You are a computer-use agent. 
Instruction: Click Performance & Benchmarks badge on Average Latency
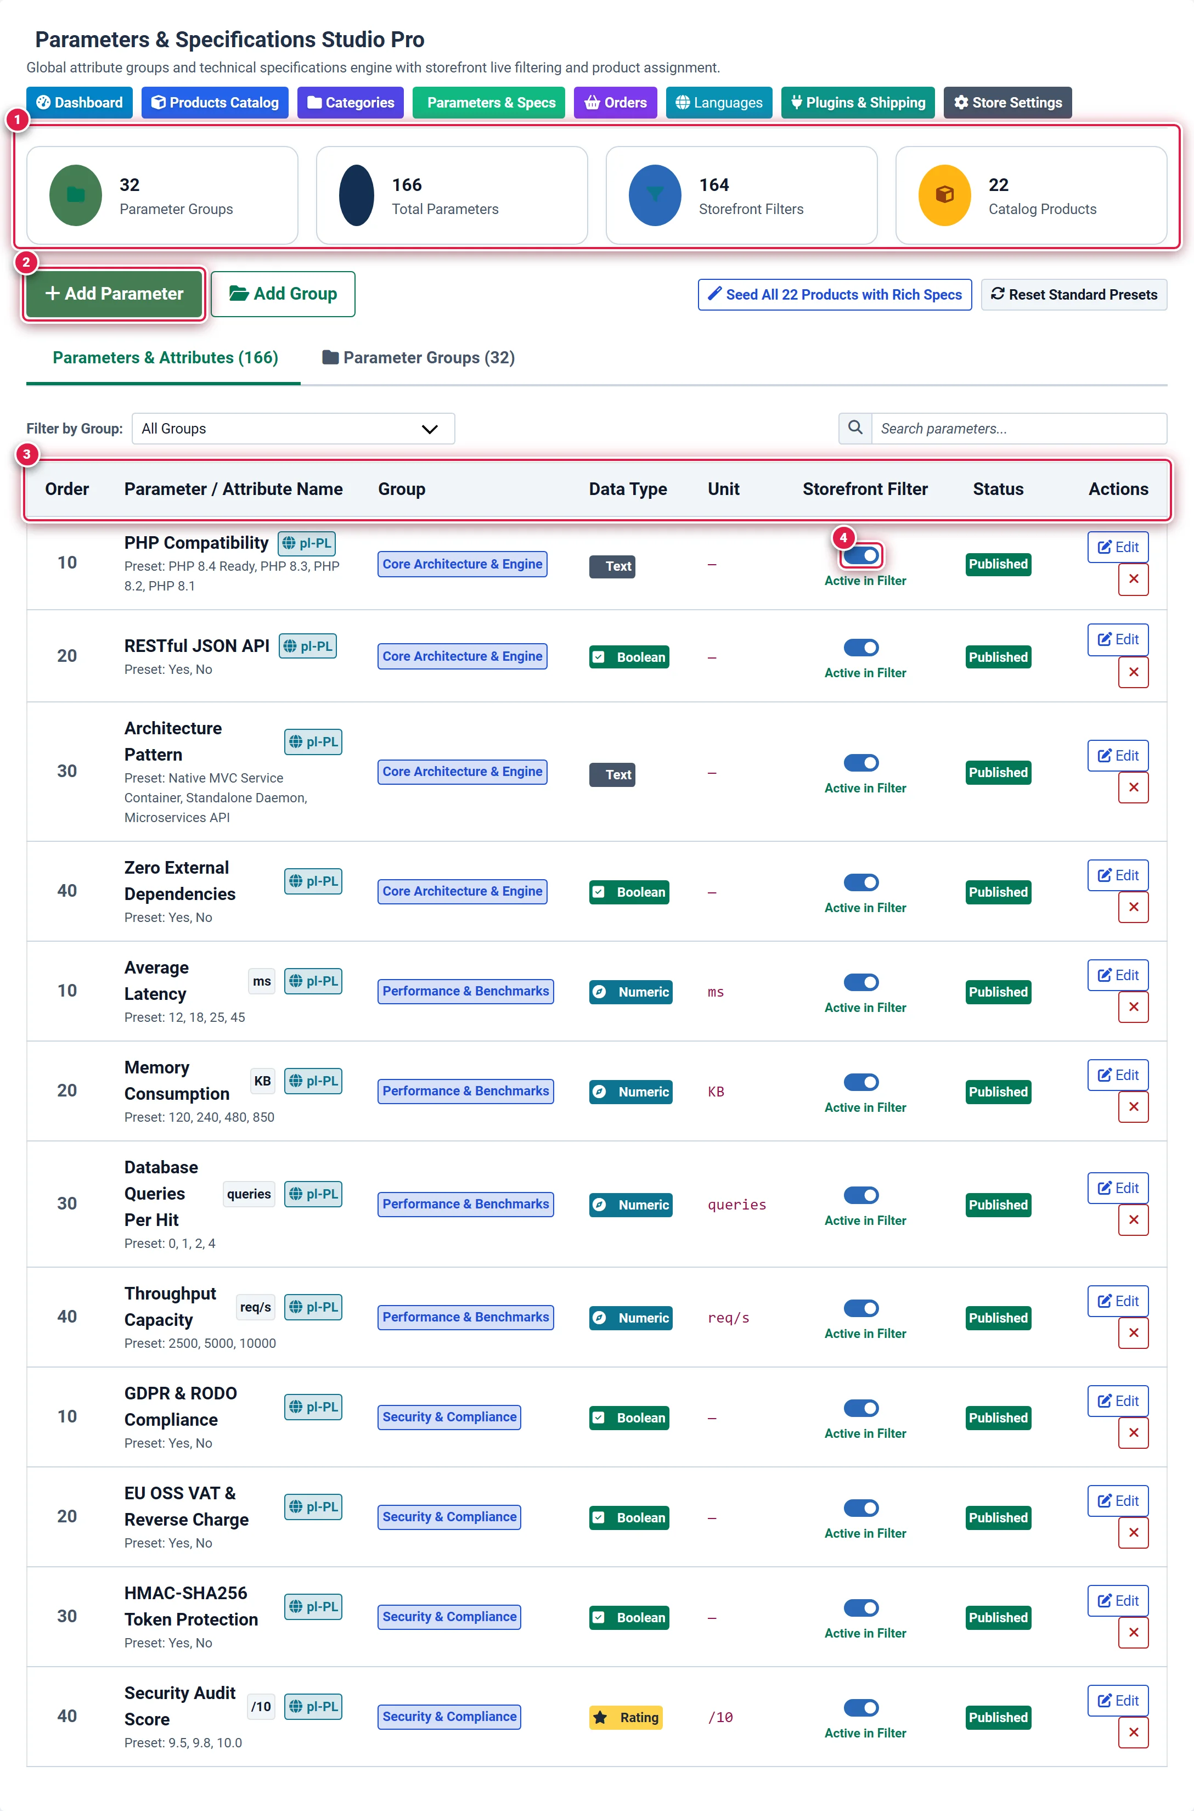tap(465, 991)
